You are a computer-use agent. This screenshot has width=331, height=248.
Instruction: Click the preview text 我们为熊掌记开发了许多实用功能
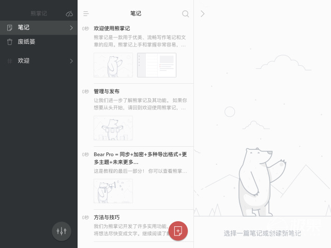[131, 230]
